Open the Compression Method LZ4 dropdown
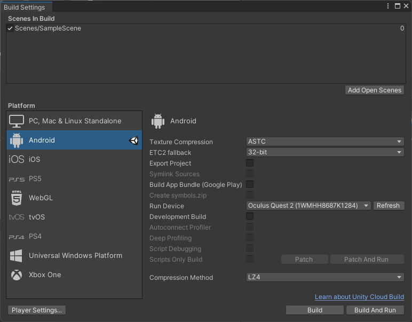The width and height of the screenshot is (412, 322). click(325, 277)
